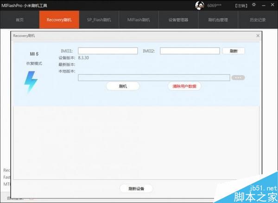Close the MiFlashPro main window

273,5
